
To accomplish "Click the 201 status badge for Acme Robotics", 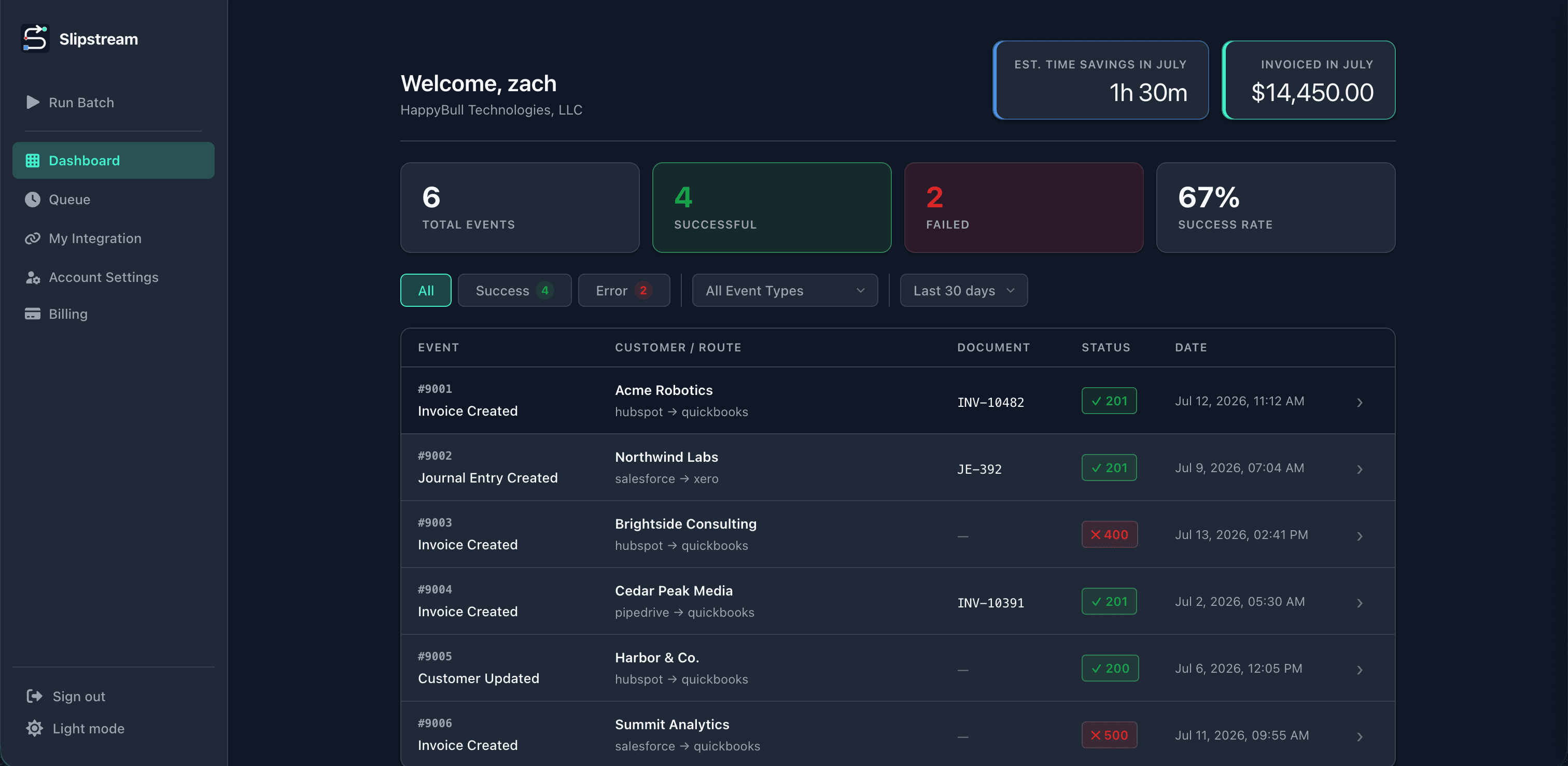I will pos(1109,401).
